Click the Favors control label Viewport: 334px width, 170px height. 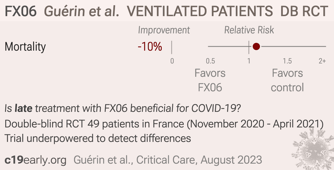287,80
